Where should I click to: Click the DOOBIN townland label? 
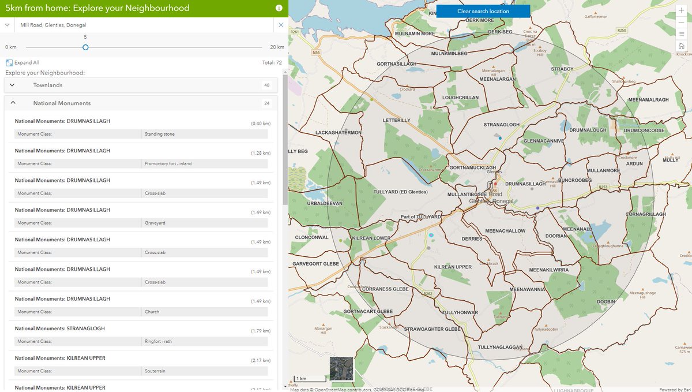605,302
